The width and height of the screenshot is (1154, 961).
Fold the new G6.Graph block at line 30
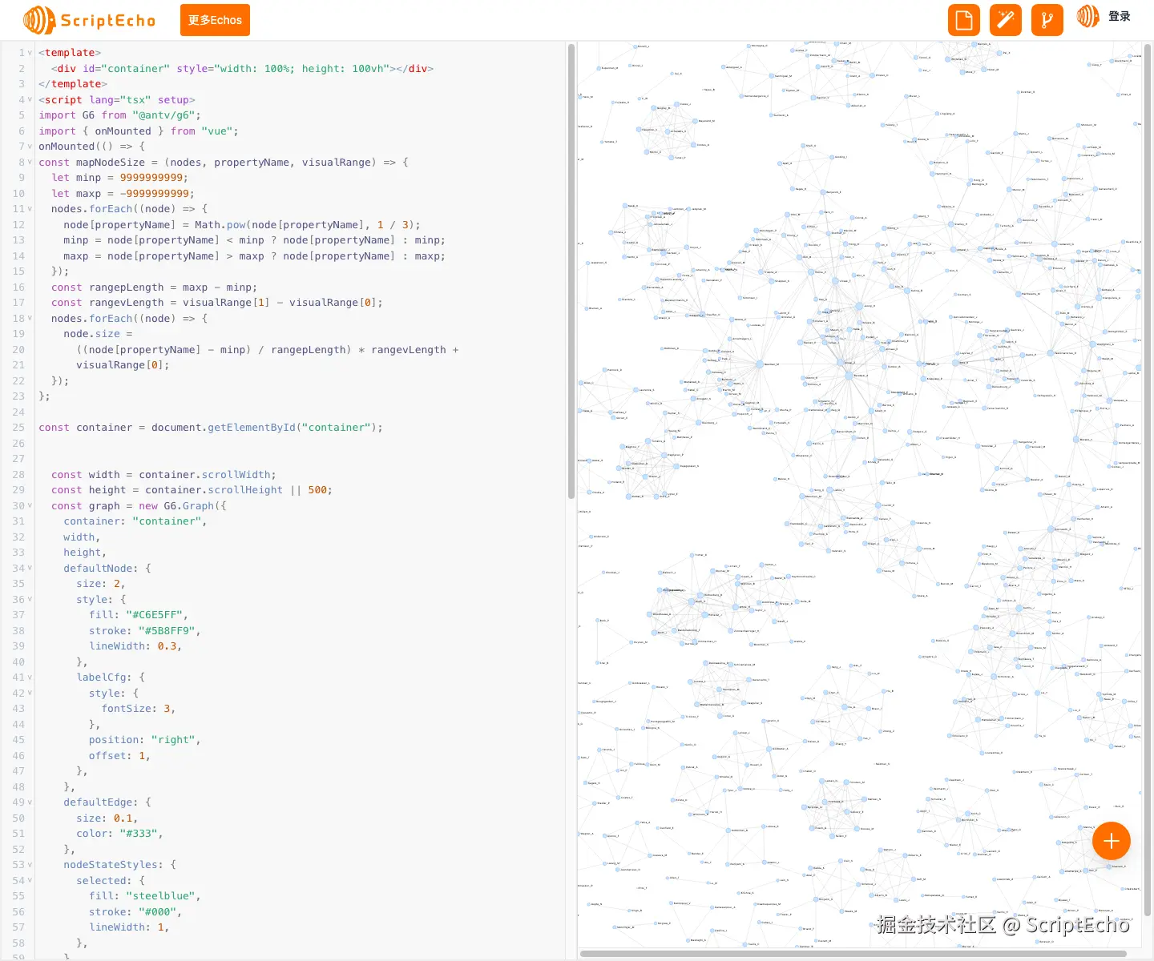(30, 506)
